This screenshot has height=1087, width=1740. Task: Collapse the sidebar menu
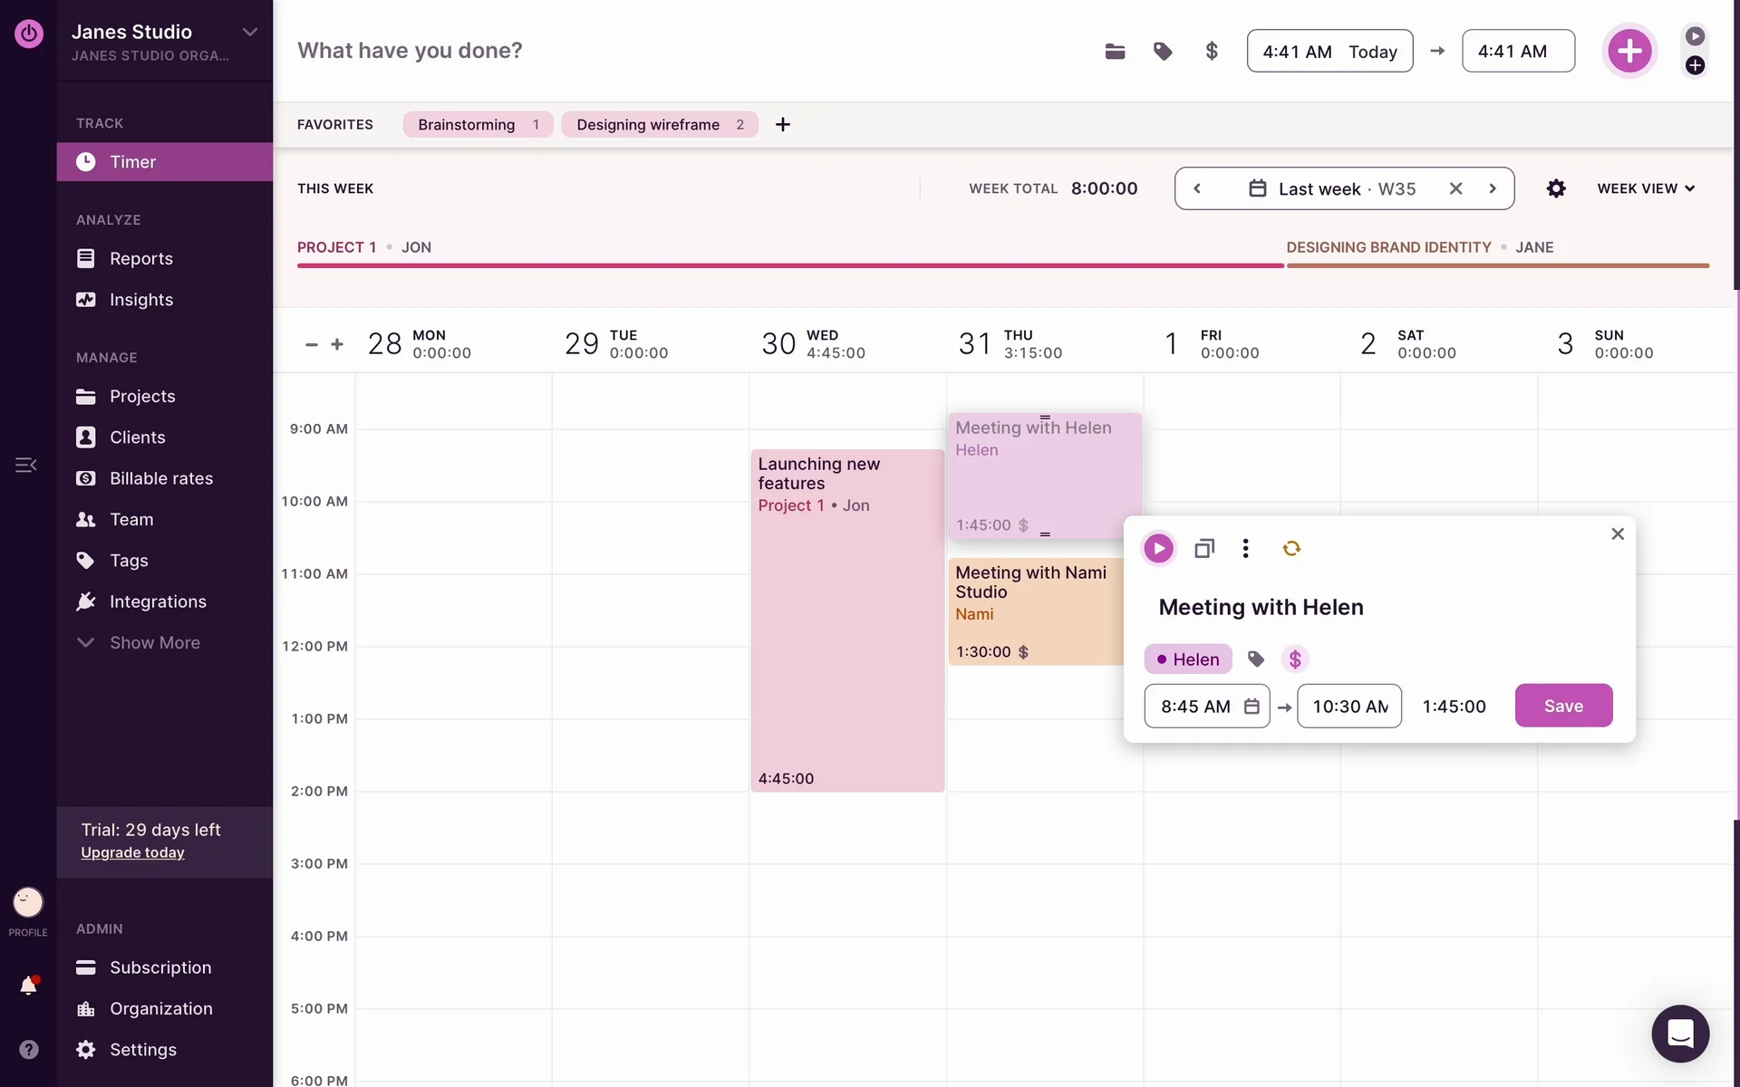pyautogui.click(x=25, y=465)
